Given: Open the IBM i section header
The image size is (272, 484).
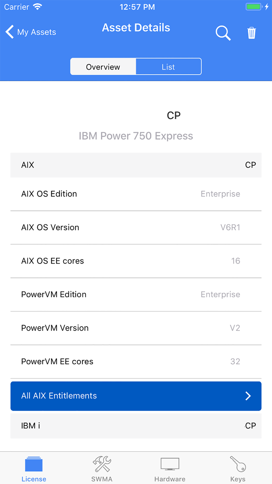Looking at the screenshot, I should (x=136, y=426).
